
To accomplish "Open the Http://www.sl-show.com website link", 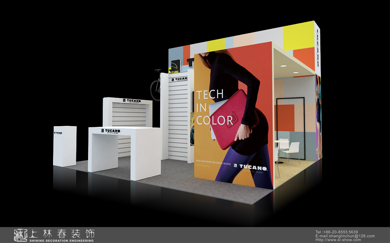I will click(x=338, y=240).
